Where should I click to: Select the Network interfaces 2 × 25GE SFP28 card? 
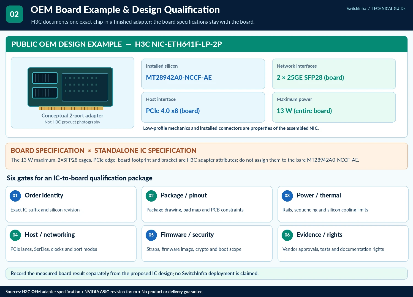334,74
